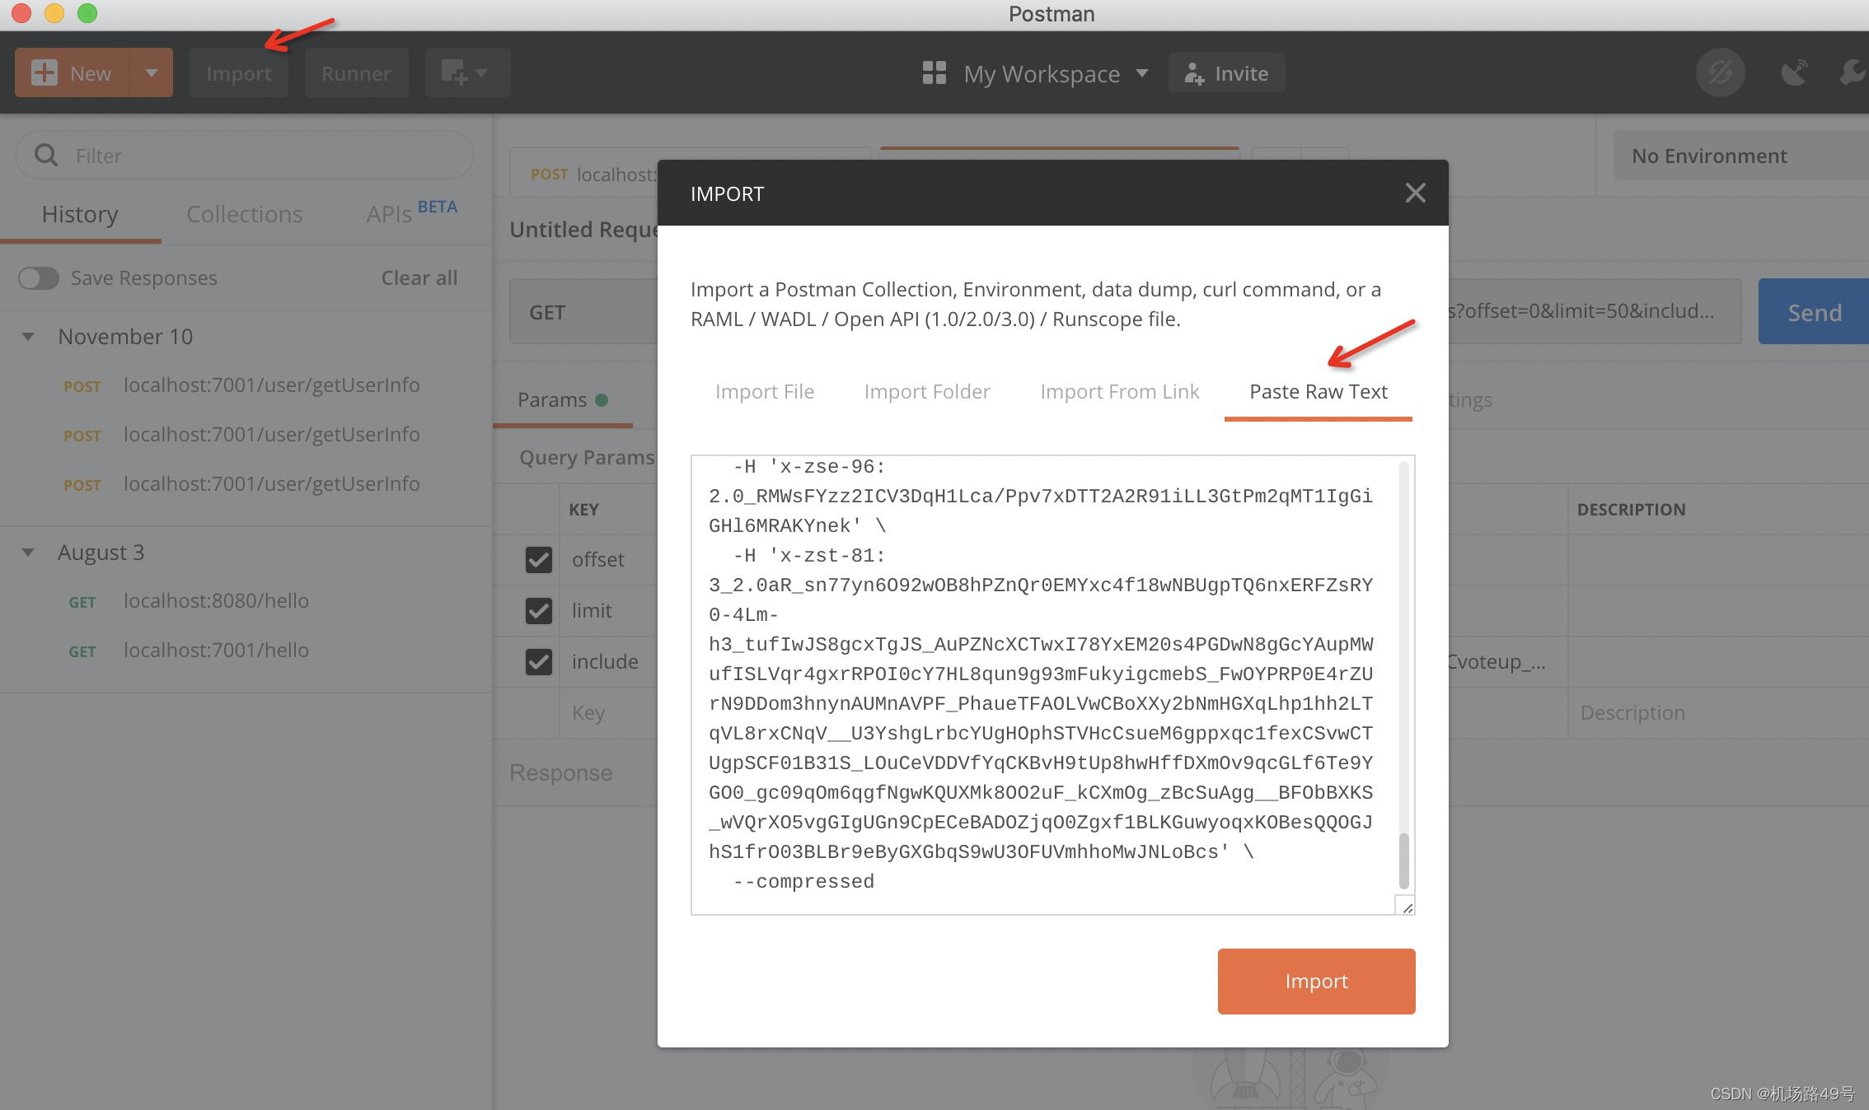Toggle the Save Responses switch

click(37, 278)
